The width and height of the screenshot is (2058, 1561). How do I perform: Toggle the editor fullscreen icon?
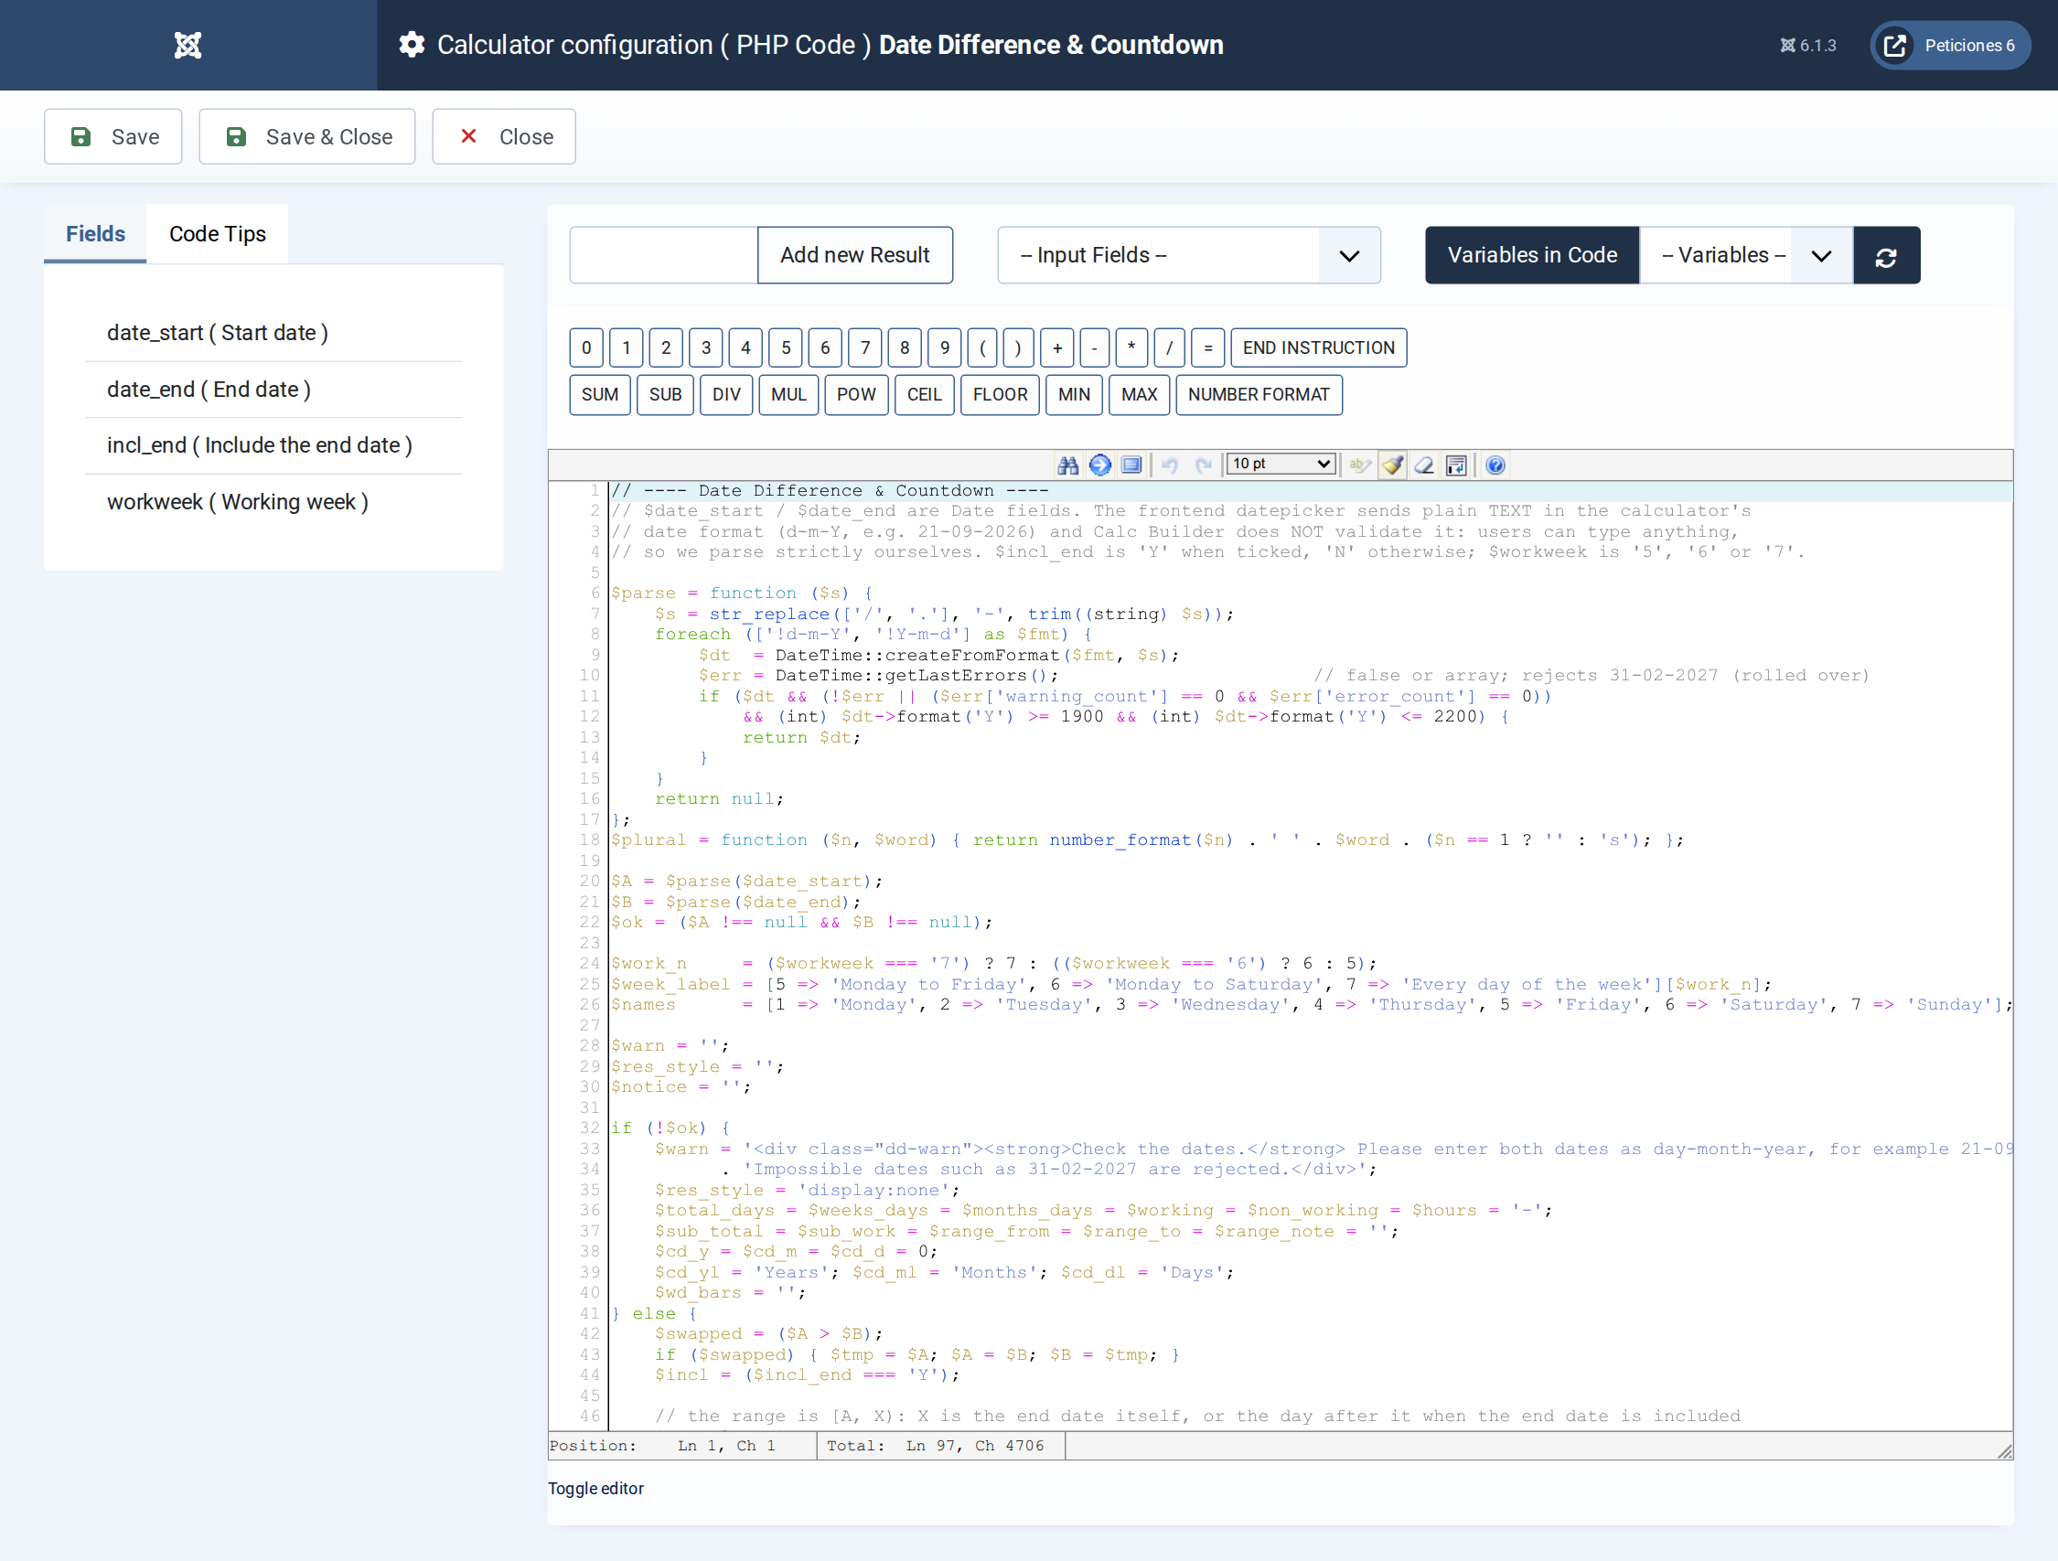coord(1131,465)
